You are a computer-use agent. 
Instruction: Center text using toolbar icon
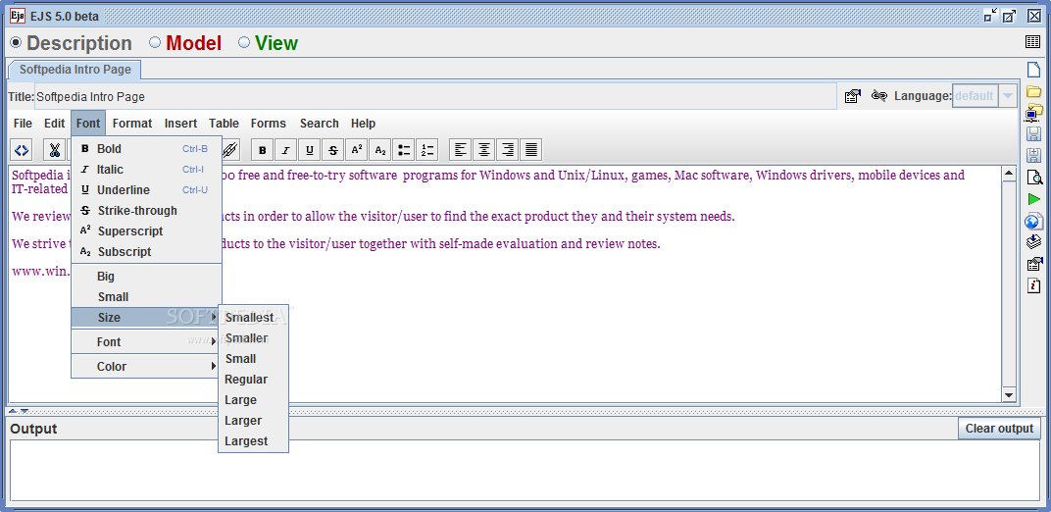(x=484, y=149)
